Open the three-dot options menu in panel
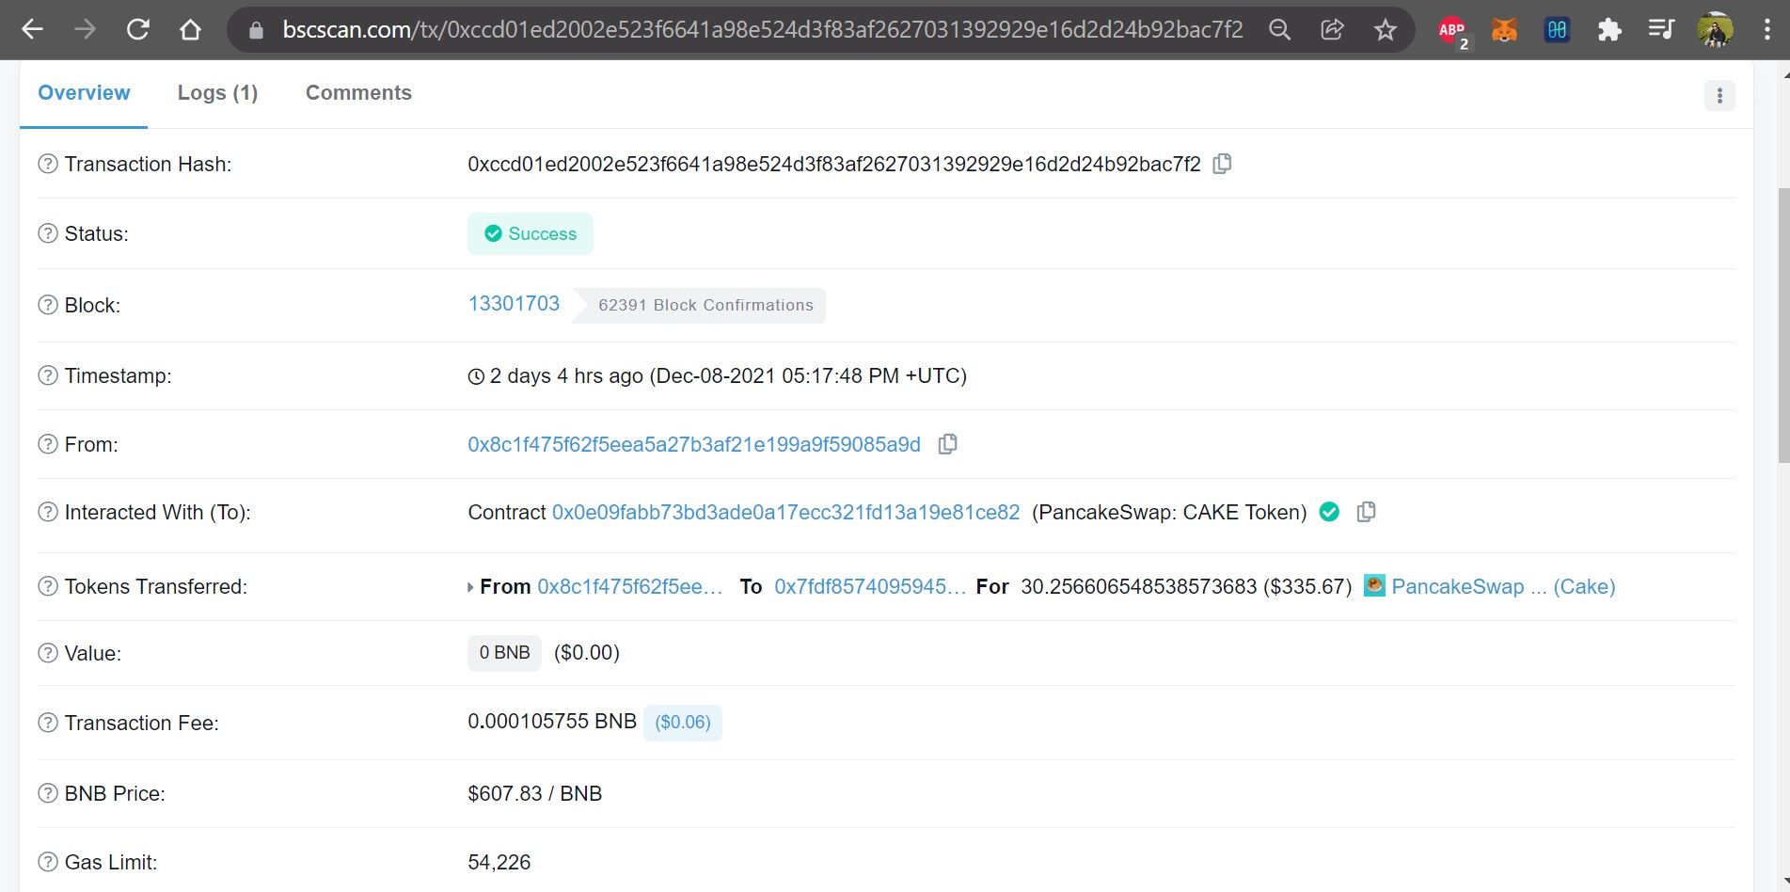This screenshot has height=892, width=1790. click(1719, 95)
